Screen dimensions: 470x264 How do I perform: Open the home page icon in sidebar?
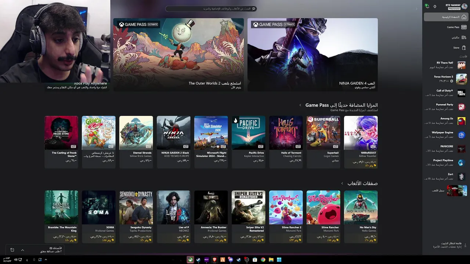pyautogui.click(x=464, y=17)
